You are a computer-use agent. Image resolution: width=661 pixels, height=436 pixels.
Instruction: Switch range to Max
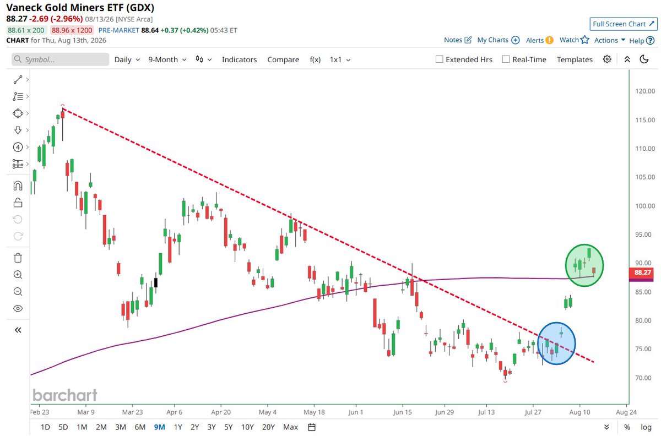coord(290,427)
